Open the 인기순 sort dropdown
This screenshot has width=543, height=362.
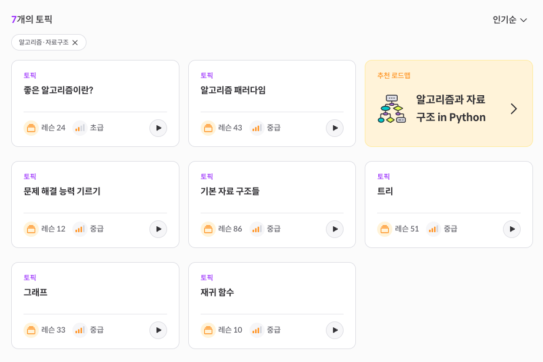point(509,20)
